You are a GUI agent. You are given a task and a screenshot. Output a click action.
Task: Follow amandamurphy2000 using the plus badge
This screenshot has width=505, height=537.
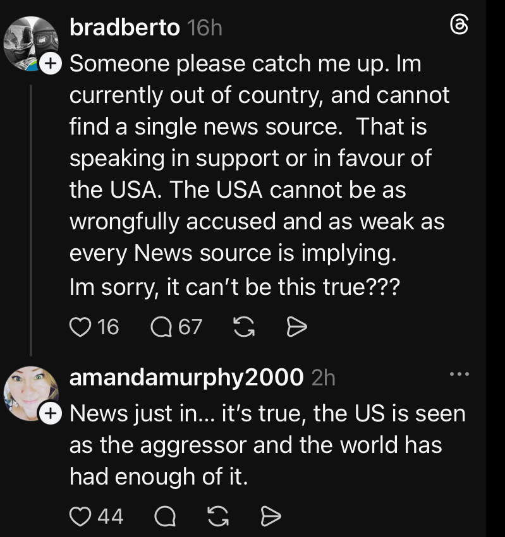[x=50, y=414]
